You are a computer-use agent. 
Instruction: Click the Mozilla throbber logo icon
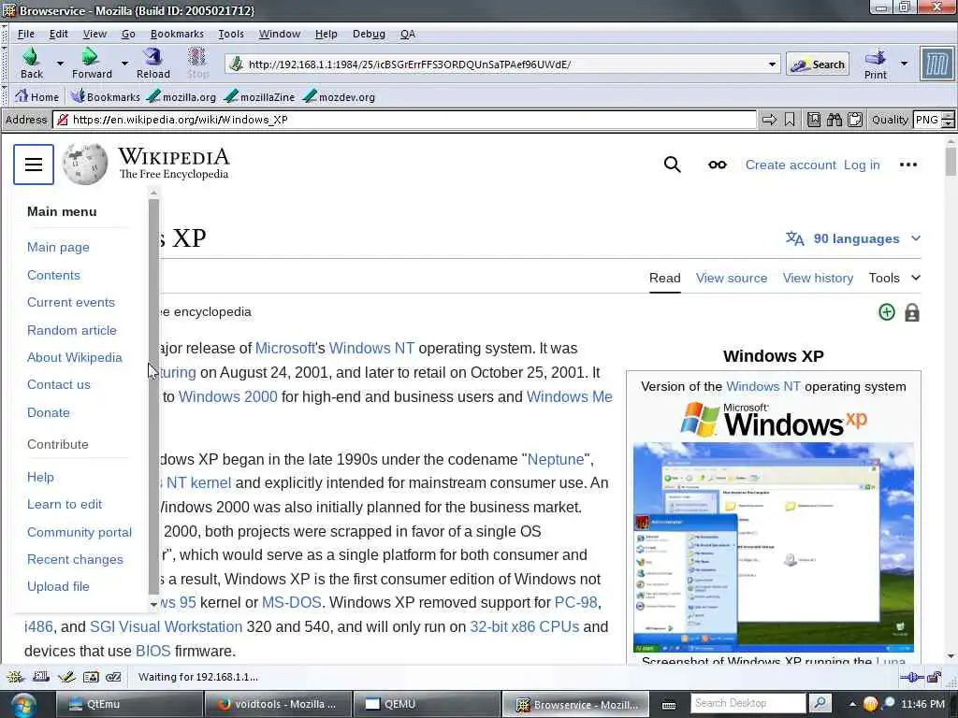pyautogui.click(x=936, y=64)
